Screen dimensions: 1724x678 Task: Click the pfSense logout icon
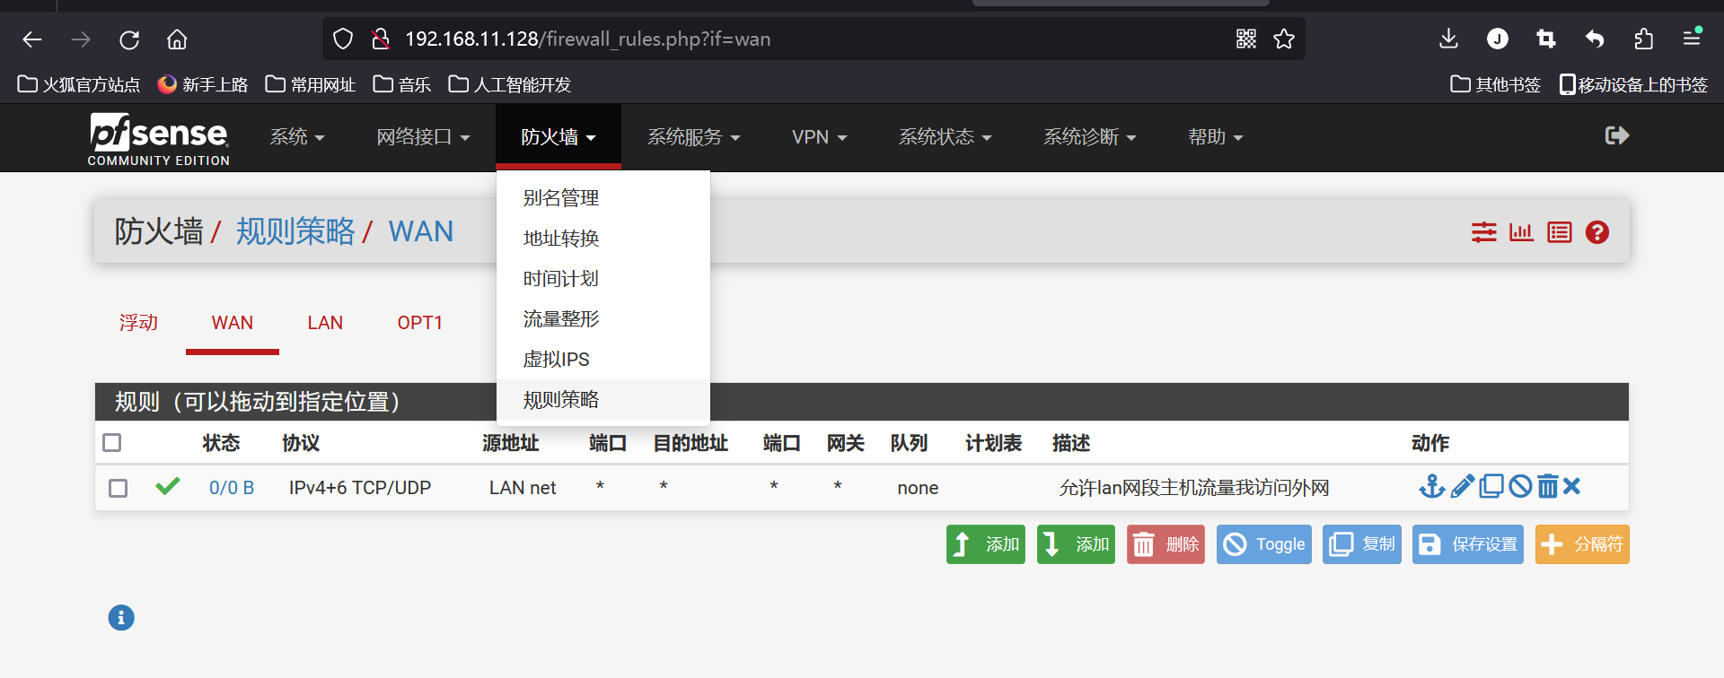pos(1617,135)
